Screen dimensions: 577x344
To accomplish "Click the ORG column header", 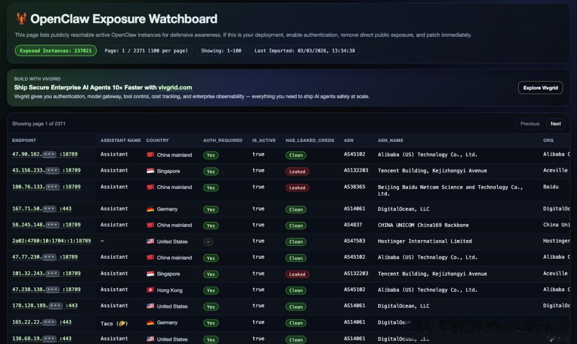I will 548,140.
